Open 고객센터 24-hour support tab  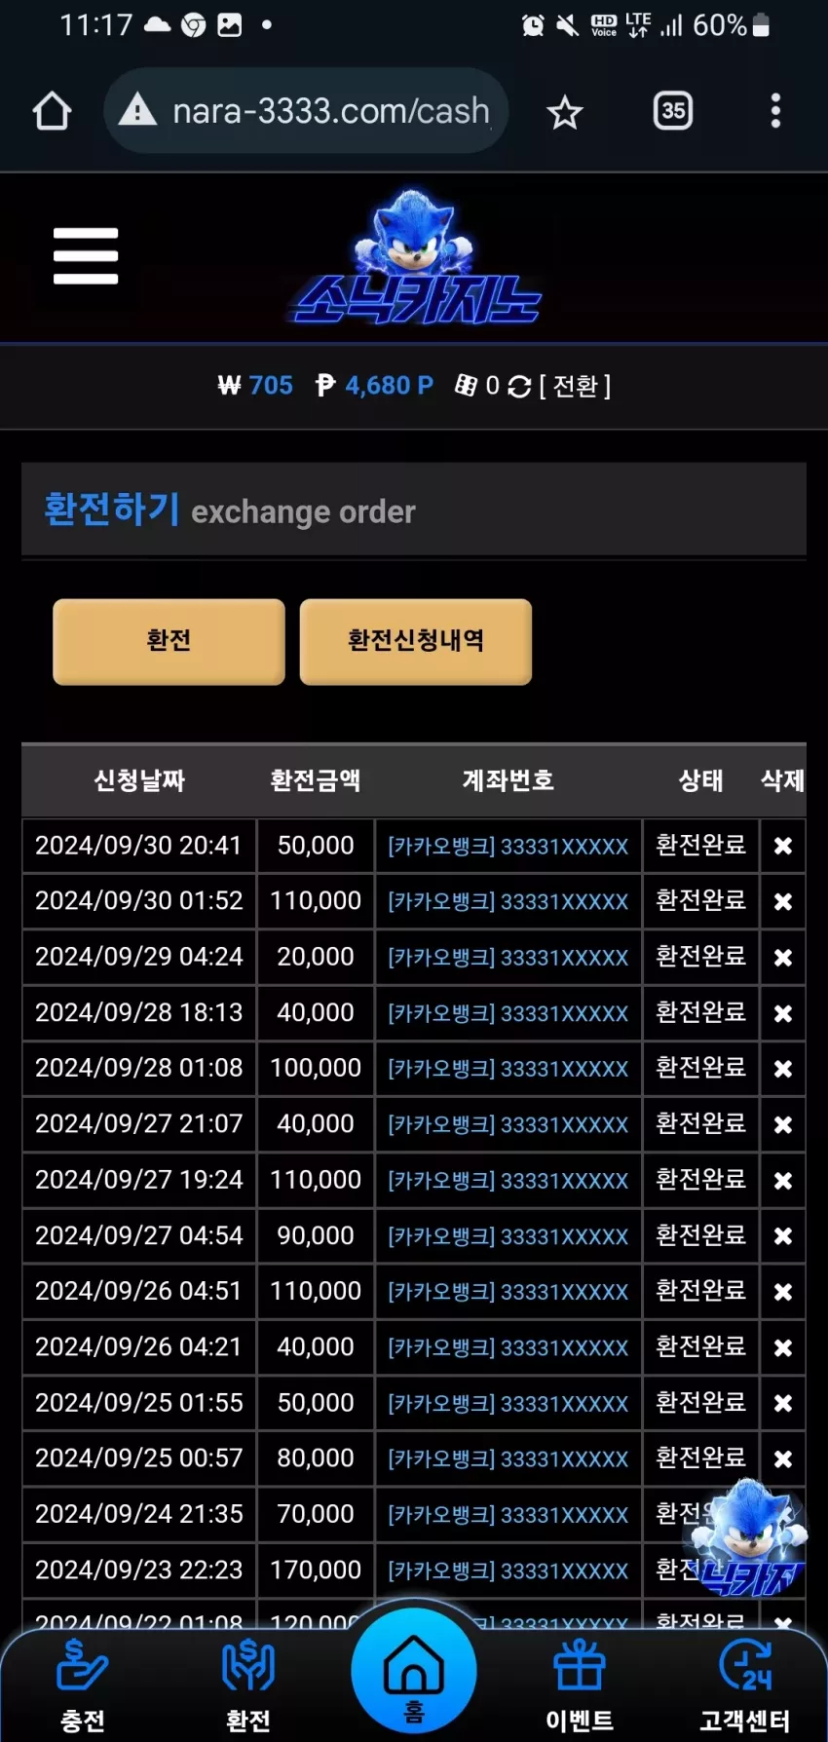pyautogui.click(x=745, y=1686)
